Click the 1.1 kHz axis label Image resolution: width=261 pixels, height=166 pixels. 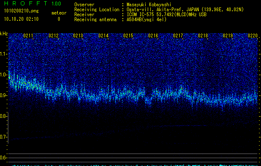pos(3,54)
